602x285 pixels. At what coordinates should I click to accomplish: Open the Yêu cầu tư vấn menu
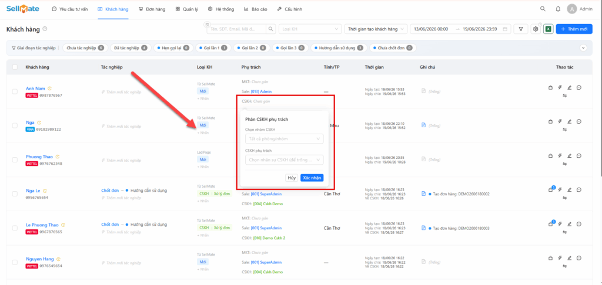tap(70, 9)
